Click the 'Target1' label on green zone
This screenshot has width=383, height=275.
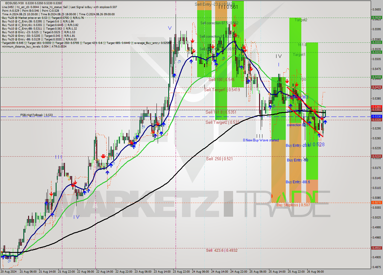coord(299,55)
